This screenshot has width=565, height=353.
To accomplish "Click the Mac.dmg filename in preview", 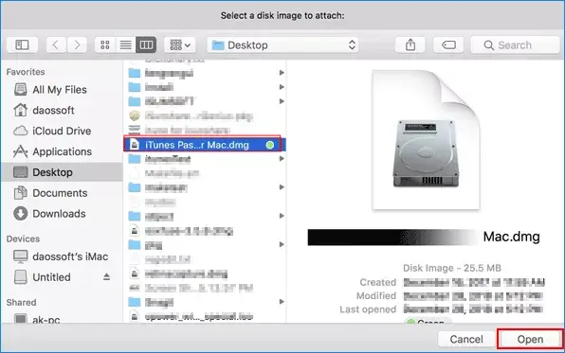I will point(511,237).
